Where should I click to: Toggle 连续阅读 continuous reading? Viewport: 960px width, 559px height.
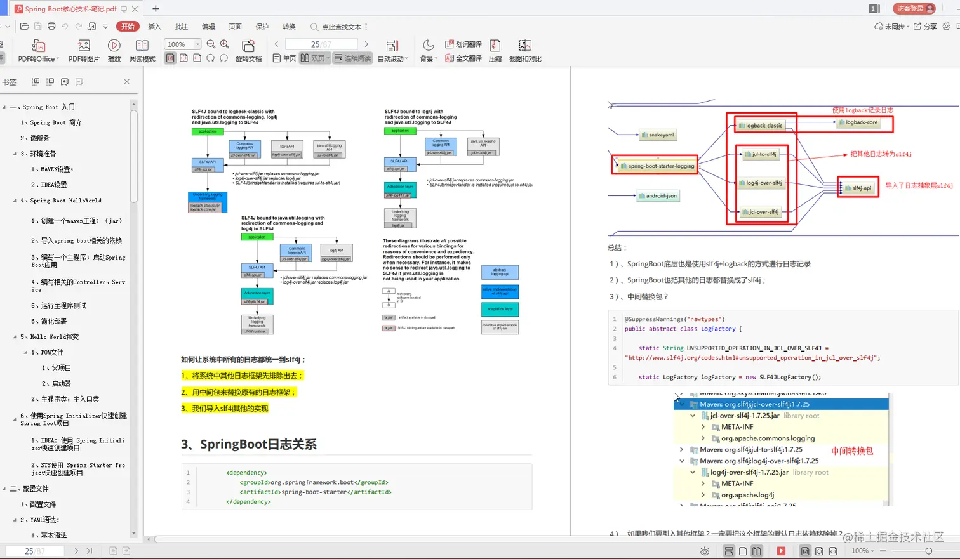point(352,58)
